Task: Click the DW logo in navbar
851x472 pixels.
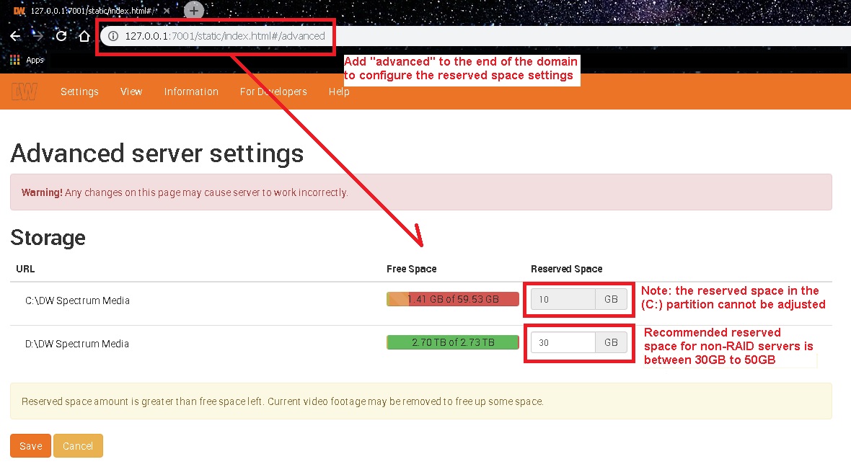Action: tap(25, 92)
